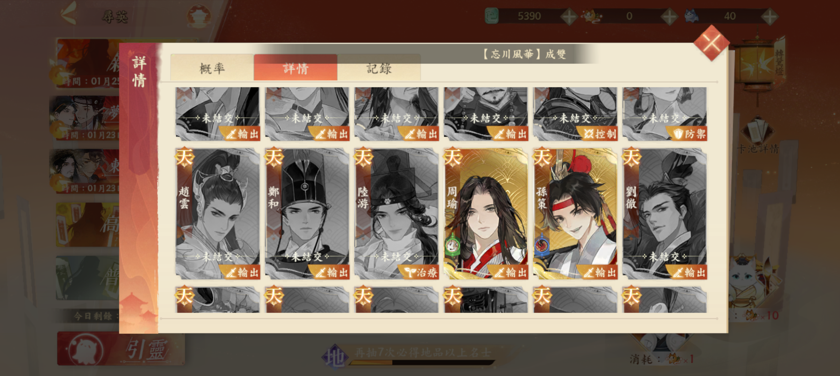The width and height of the screenshot is (840, 376).
Task: Open the 劉徹 character card
Action: [x=664, y=213]
